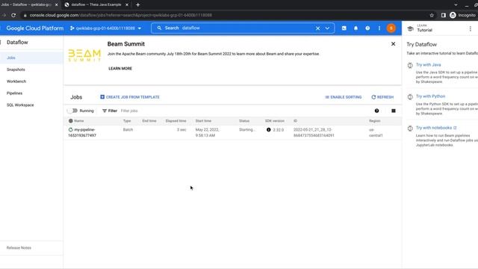The height and width of the screenshot is (269, 478).
Task: Open the Cloud Shell icon in header
Action: [x=344, y=28]
